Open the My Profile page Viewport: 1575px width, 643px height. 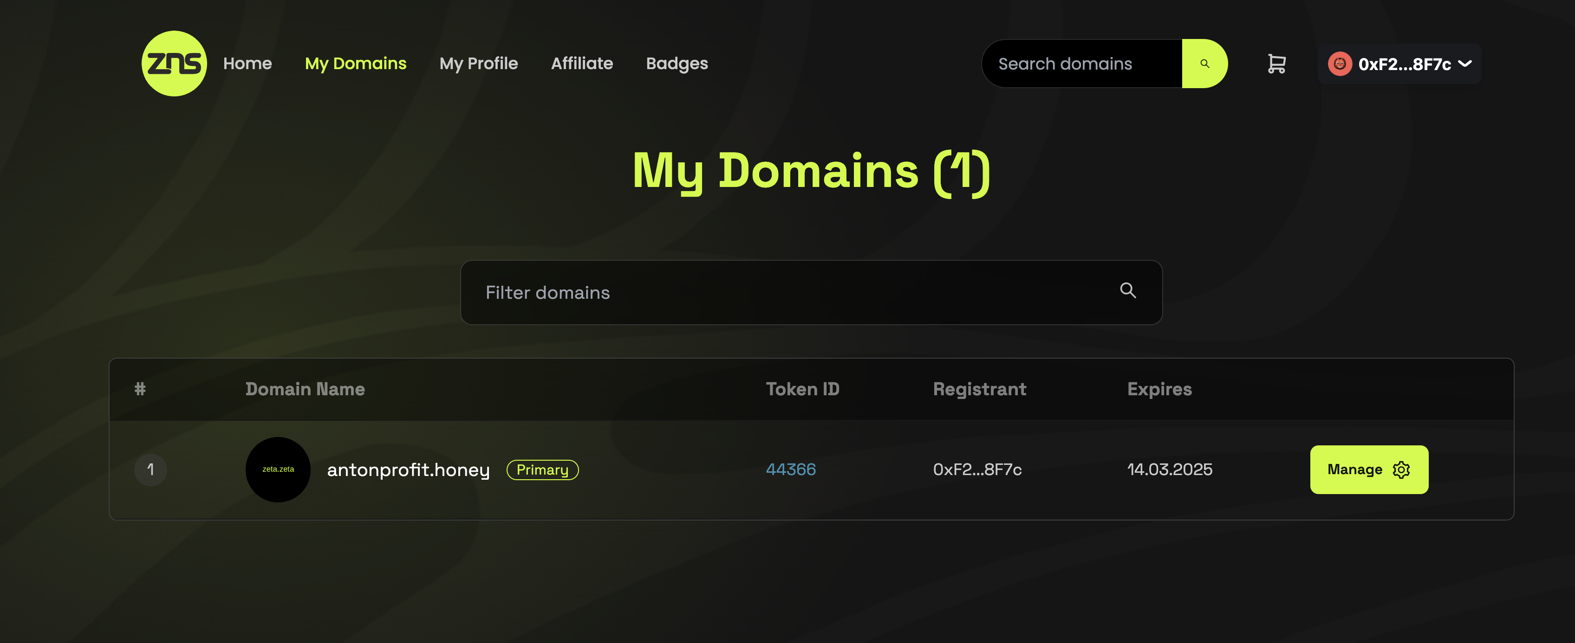(x=478, y=64)
